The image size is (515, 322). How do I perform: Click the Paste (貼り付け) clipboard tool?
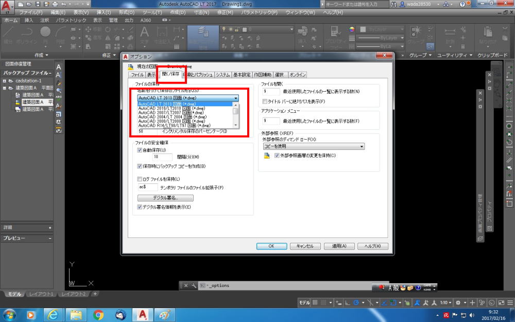tap(488, 36)
